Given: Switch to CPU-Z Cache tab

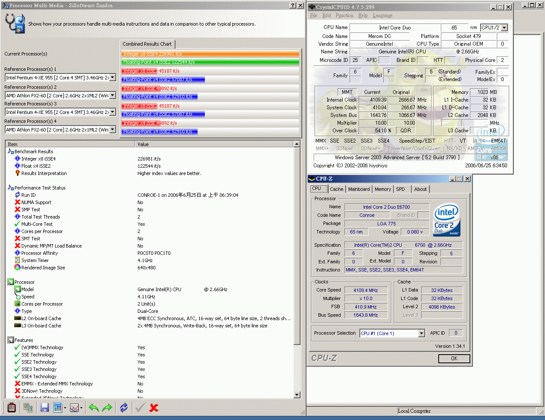Looking at the screenshot, I should (x=336, y=189).
